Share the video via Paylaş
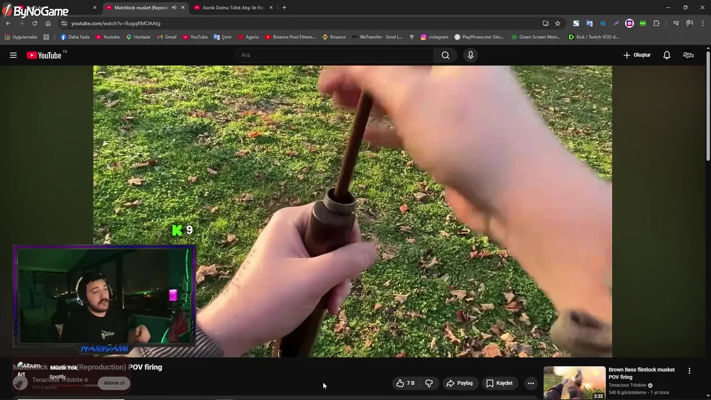 coord(460,383)
